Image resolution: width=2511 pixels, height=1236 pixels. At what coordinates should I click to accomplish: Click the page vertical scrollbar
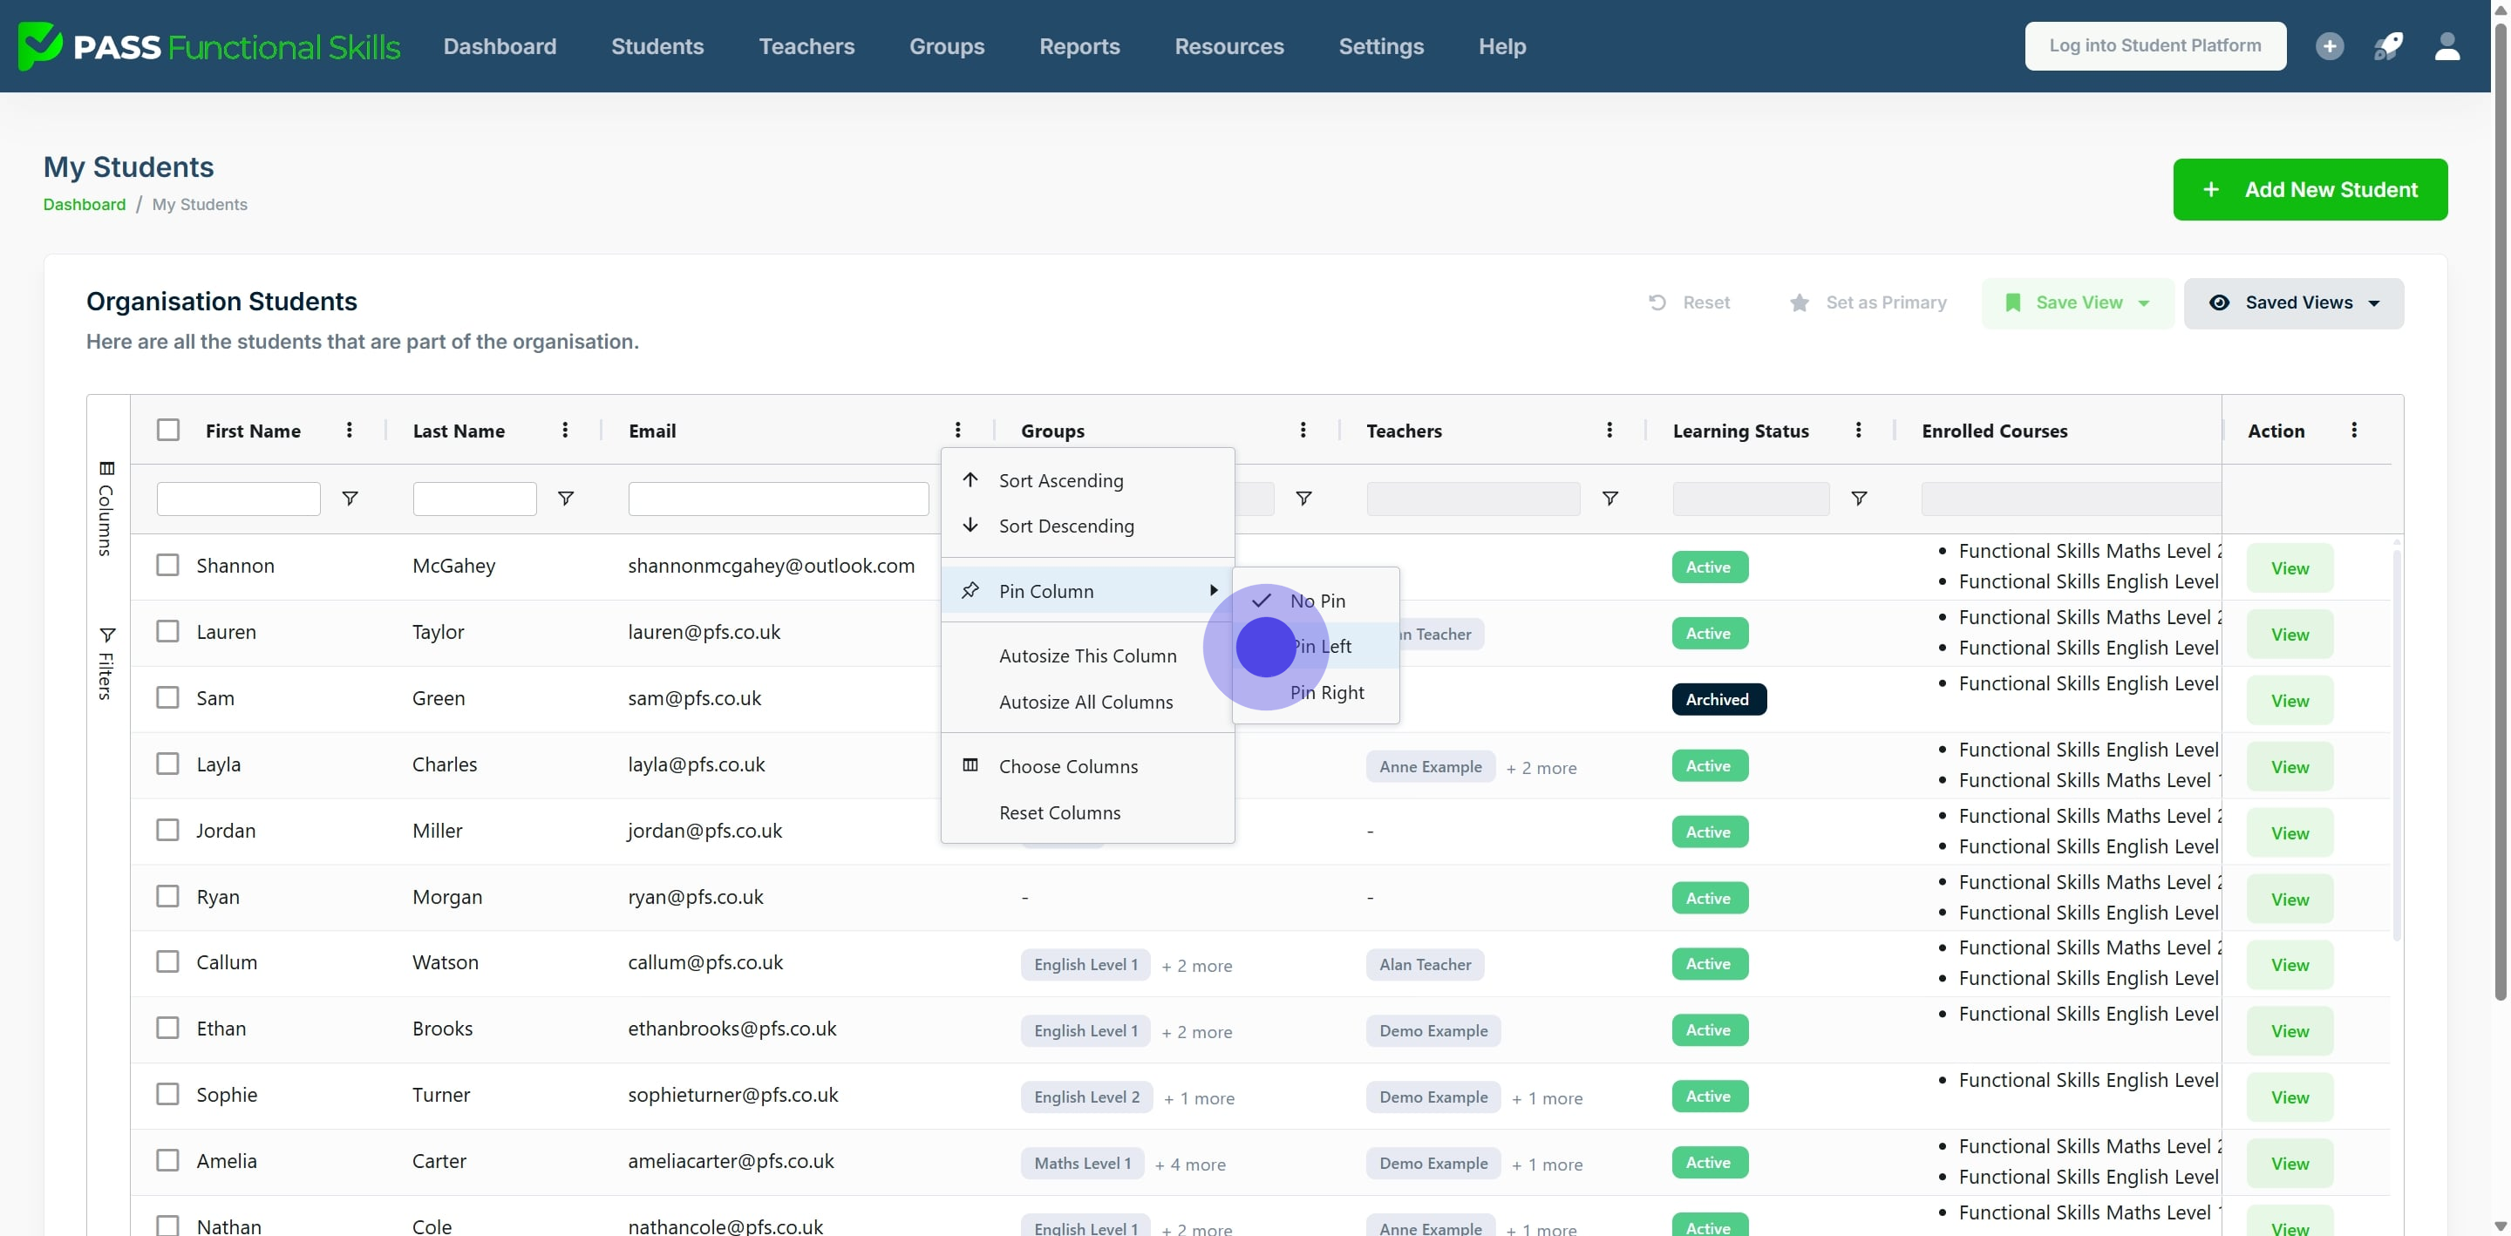point(2500,512)
